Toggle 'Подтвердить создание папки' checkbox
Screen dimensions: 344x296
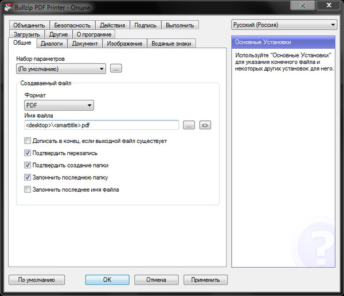tap(28, 165)
